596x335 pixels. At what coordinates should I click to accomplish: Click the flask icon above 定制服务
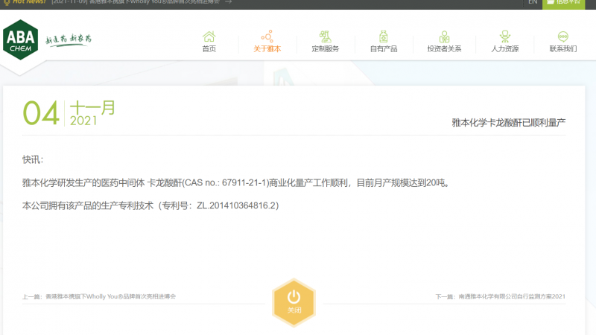pyautogui.click(x=325, y=36)
